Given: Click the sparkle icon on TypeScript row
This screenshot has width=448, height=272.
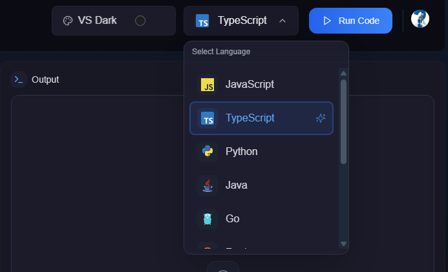Looking at the screenshot, I should click(321, 118).
